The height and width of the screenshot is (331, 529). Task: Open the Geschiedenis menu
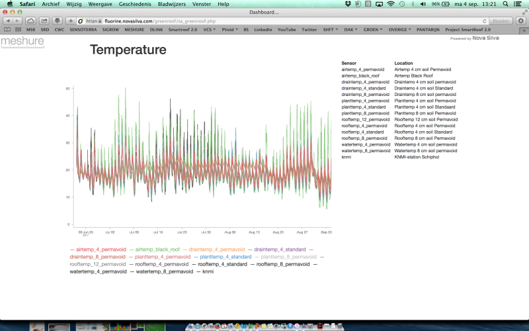(135, 4)
